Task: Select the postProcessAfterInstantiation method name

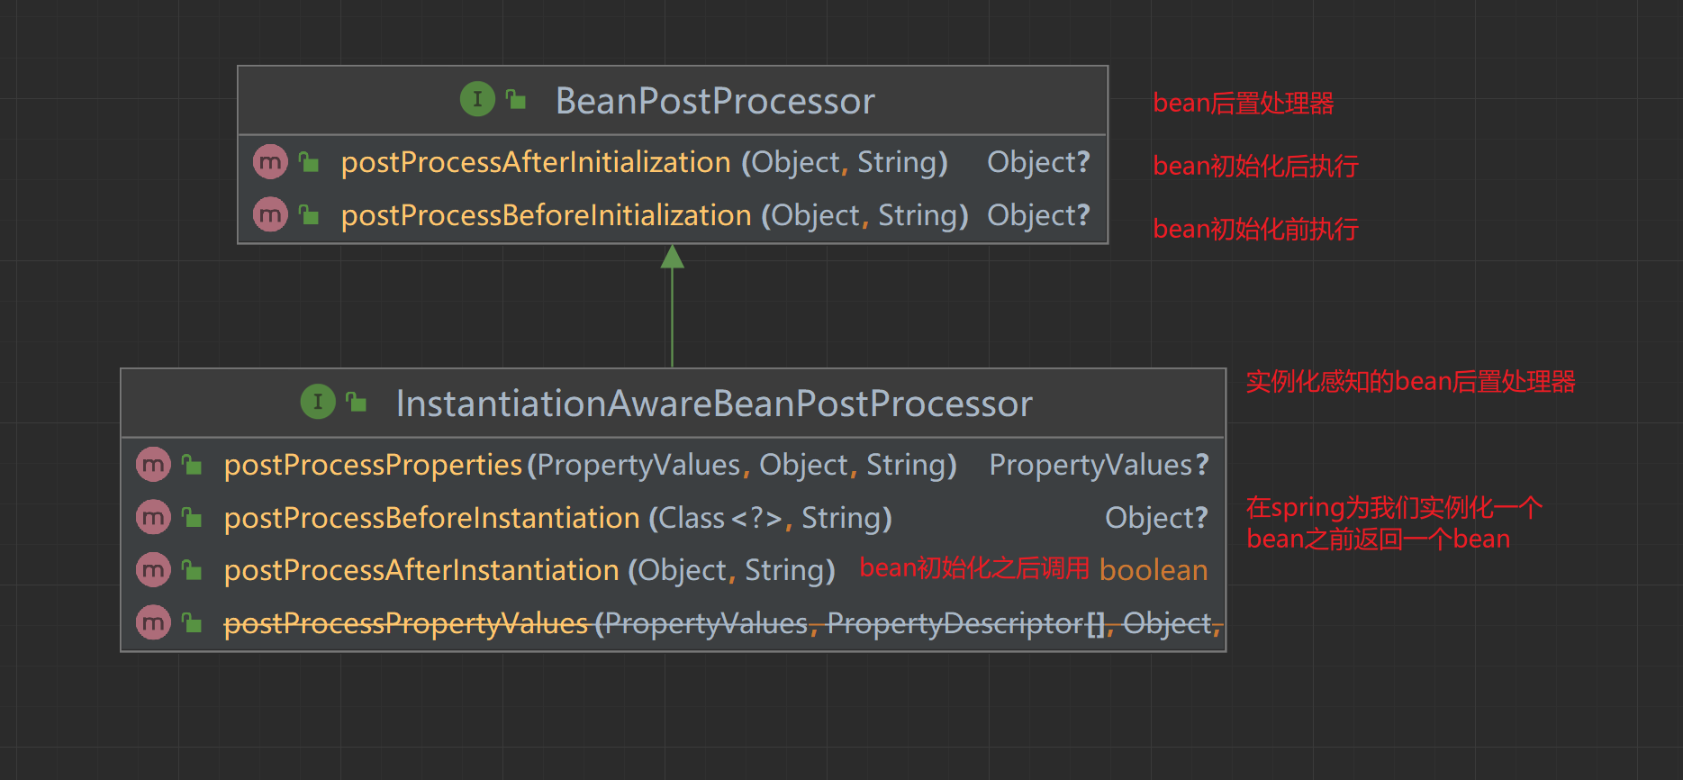Action: [x=421, y=570]
